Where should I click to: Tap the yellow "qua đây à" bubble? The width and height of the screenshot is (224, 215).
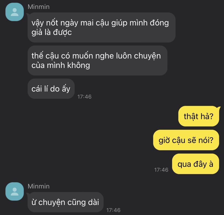pyautogui.click(x=195, y=164)
